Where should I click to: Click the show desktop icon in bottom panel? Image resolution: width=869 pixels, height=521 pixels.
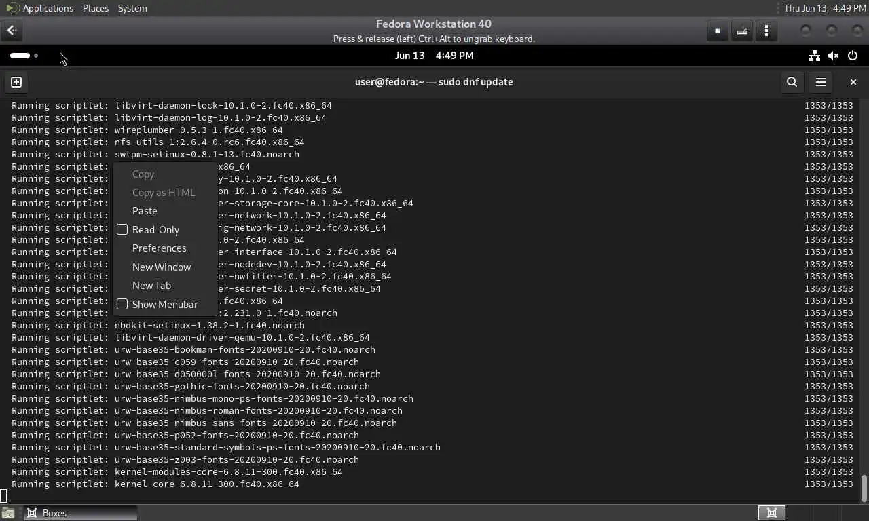[x=7, y=513]
